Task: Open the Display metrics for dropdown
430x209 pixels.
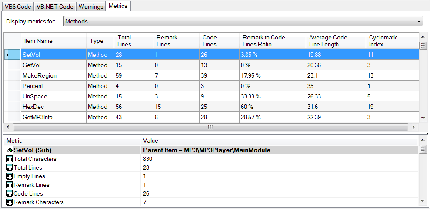Action: [x=243, y=21]
